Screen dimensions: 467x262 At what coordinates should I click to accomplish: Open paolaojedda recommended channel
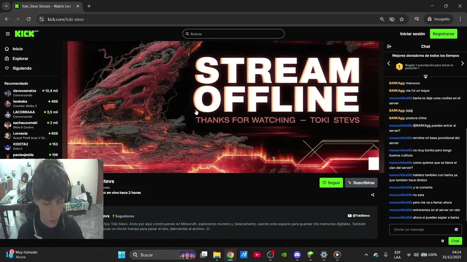point(31,155)
